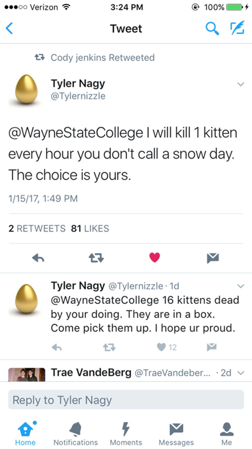Tap the back arrow to leave tweet
Image resolution: width=252 pixels, height=449 pixels.
click(10, 28)
